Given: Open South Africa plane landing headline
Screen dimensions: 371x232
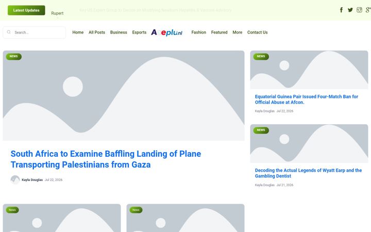Looking at the screenshot, I should click(x=106, y=159).
